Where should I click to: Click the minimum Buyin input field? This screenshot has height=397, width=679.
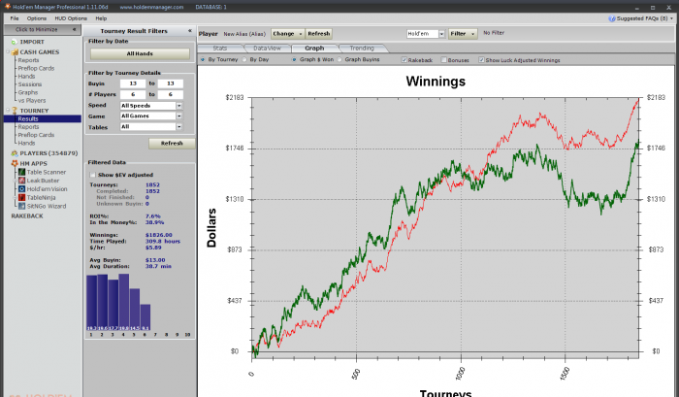(x=133, y=83)
